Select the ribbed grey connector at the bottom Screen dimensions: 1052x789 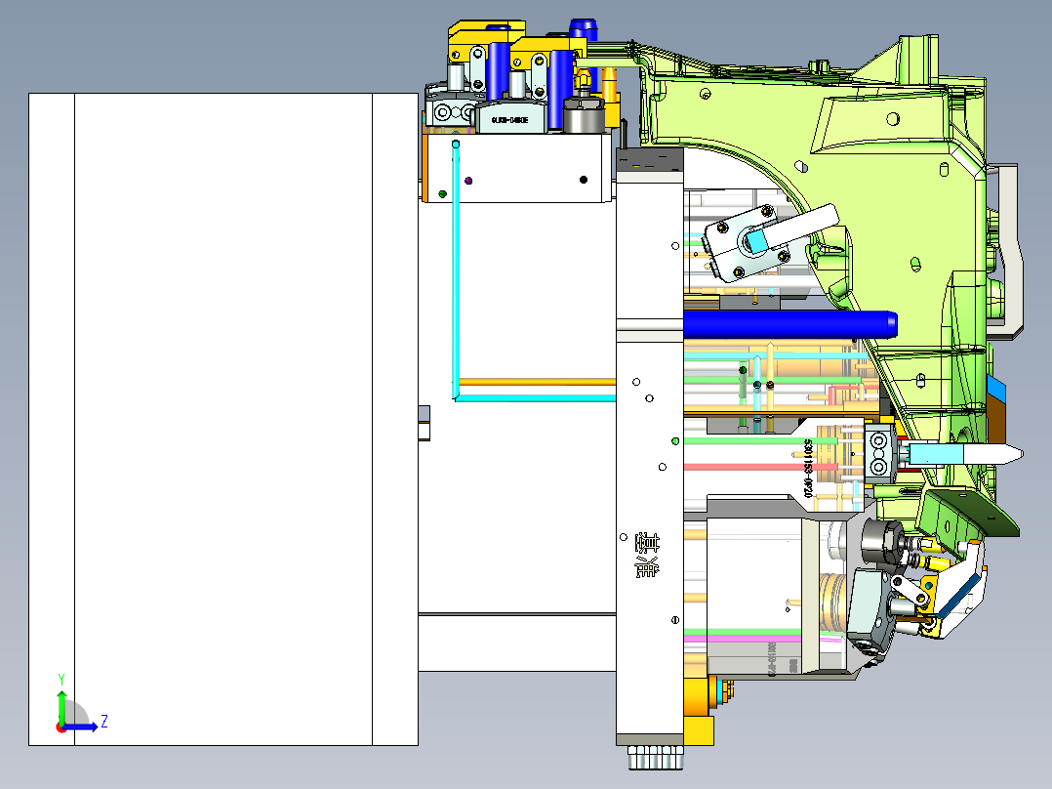(x=656, y=758)
